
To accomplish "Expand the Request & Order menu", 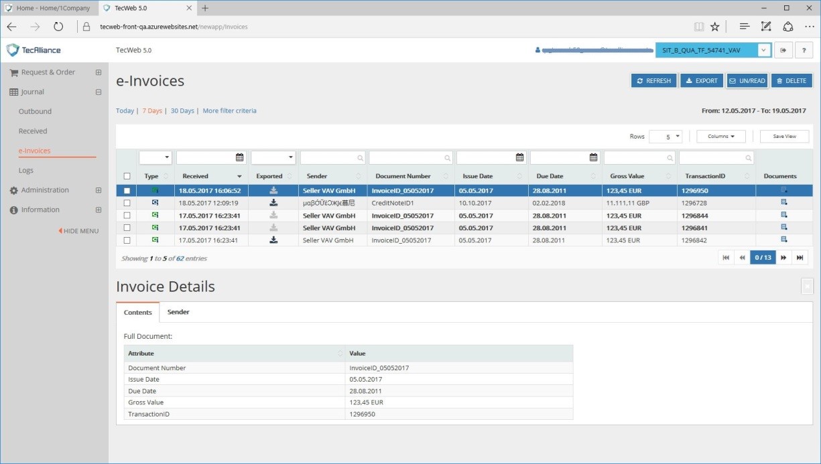I will 99,72.
